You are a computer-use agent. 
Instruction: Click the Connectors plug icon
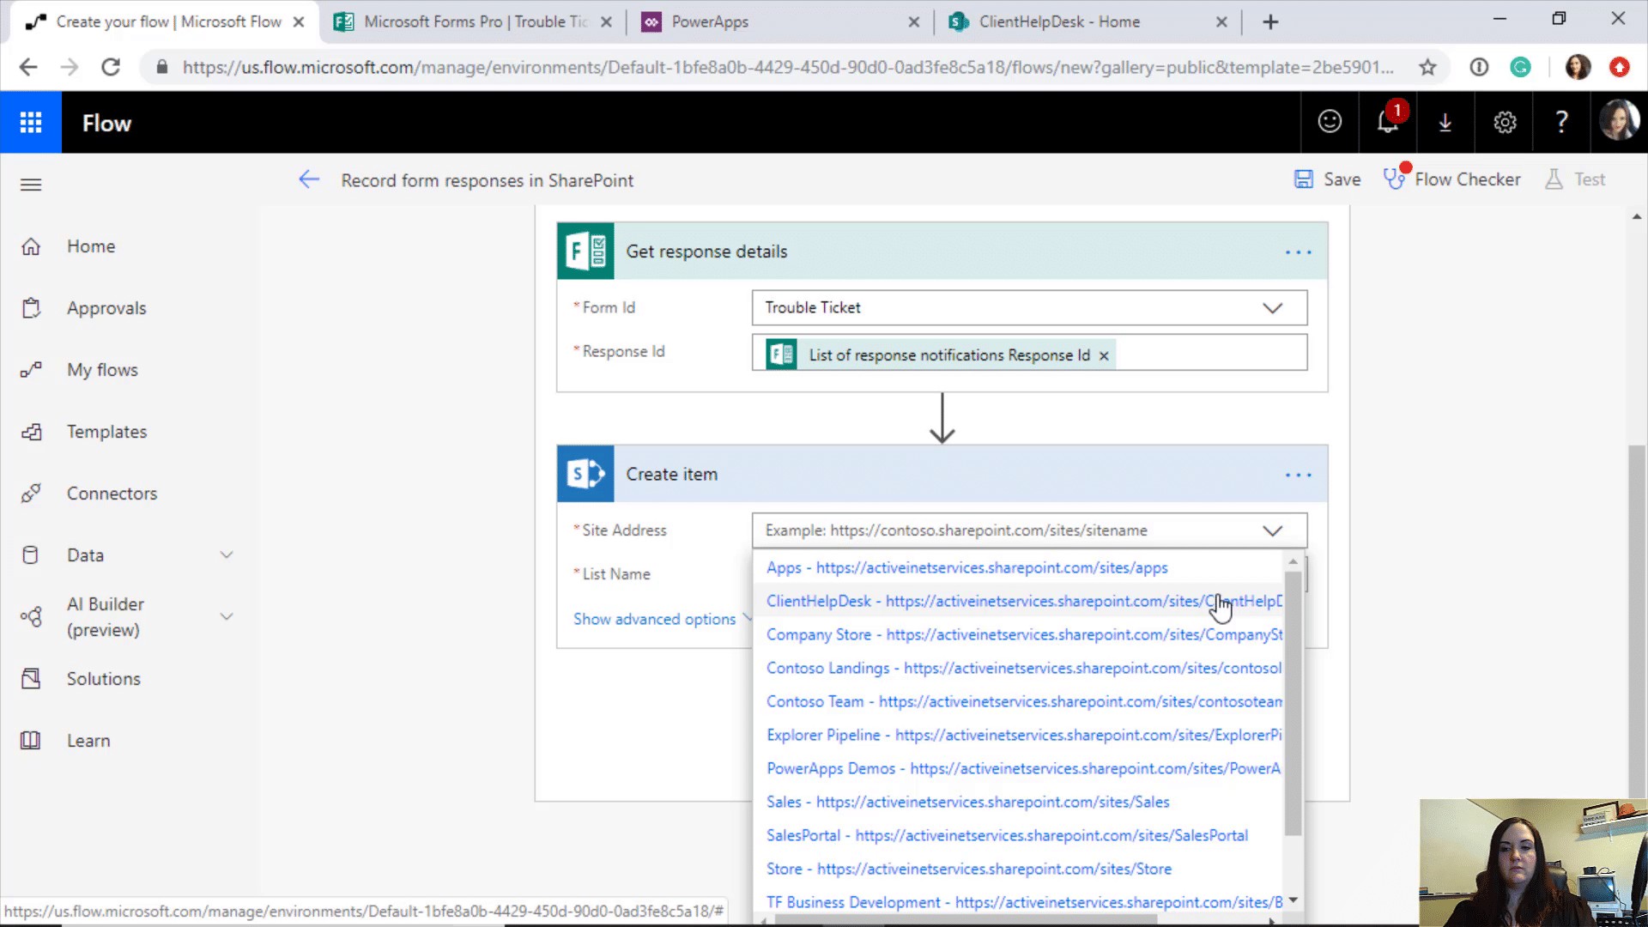click(31, 494)
